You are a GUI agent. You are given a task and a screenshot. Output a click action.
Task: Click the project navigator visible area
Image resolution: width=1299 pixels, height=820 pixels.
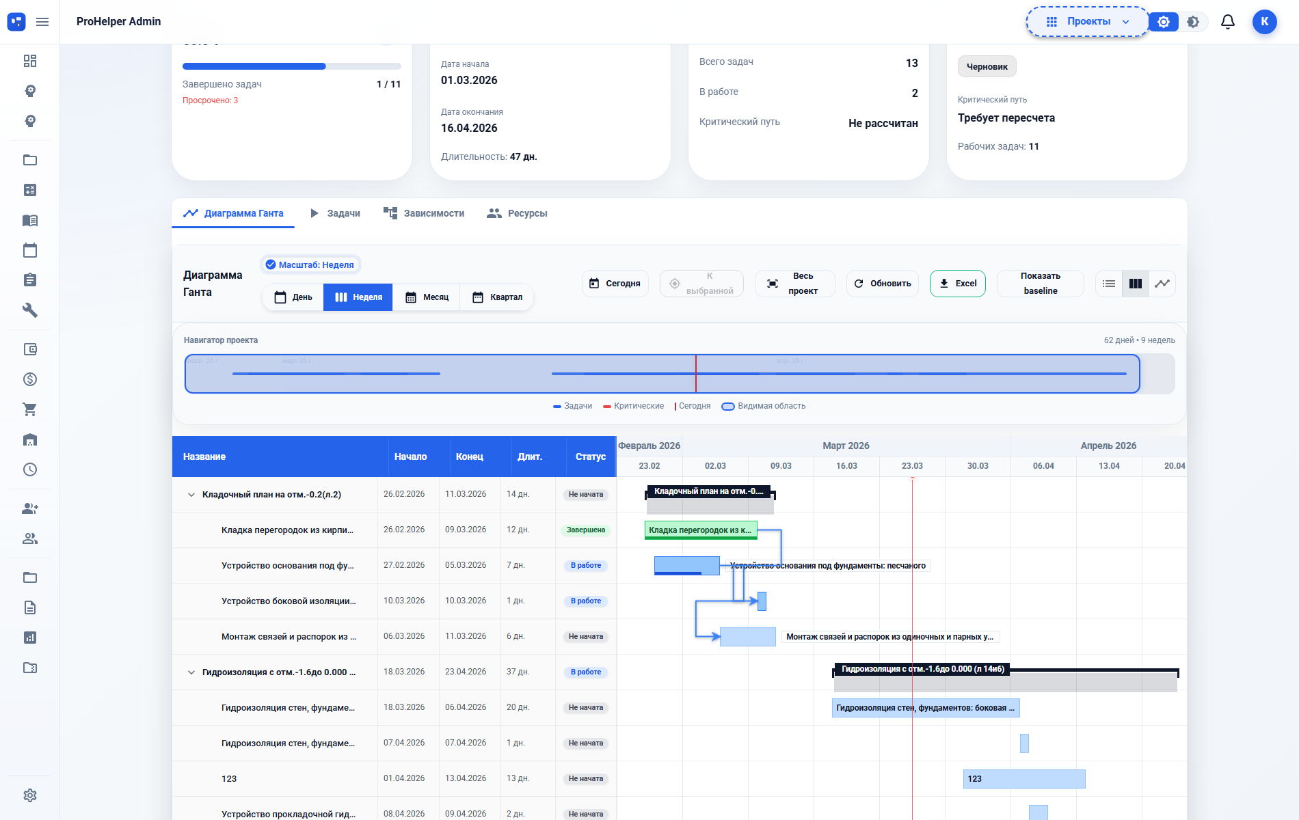click(x=662, y=374)
